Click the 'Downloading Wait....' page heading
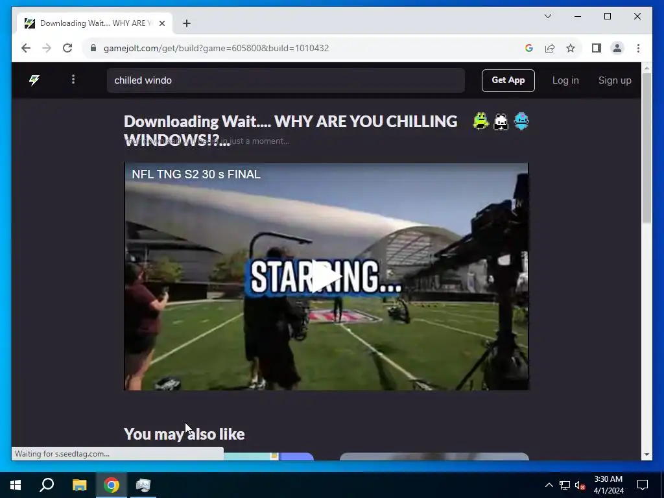This screenshot has width=664, height=498. (x=290, y=130)
